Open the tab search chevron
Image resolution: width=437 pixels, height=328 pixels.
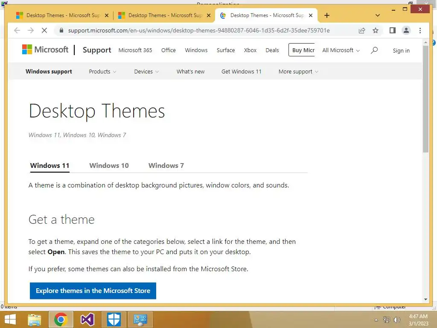coord(378,15)
